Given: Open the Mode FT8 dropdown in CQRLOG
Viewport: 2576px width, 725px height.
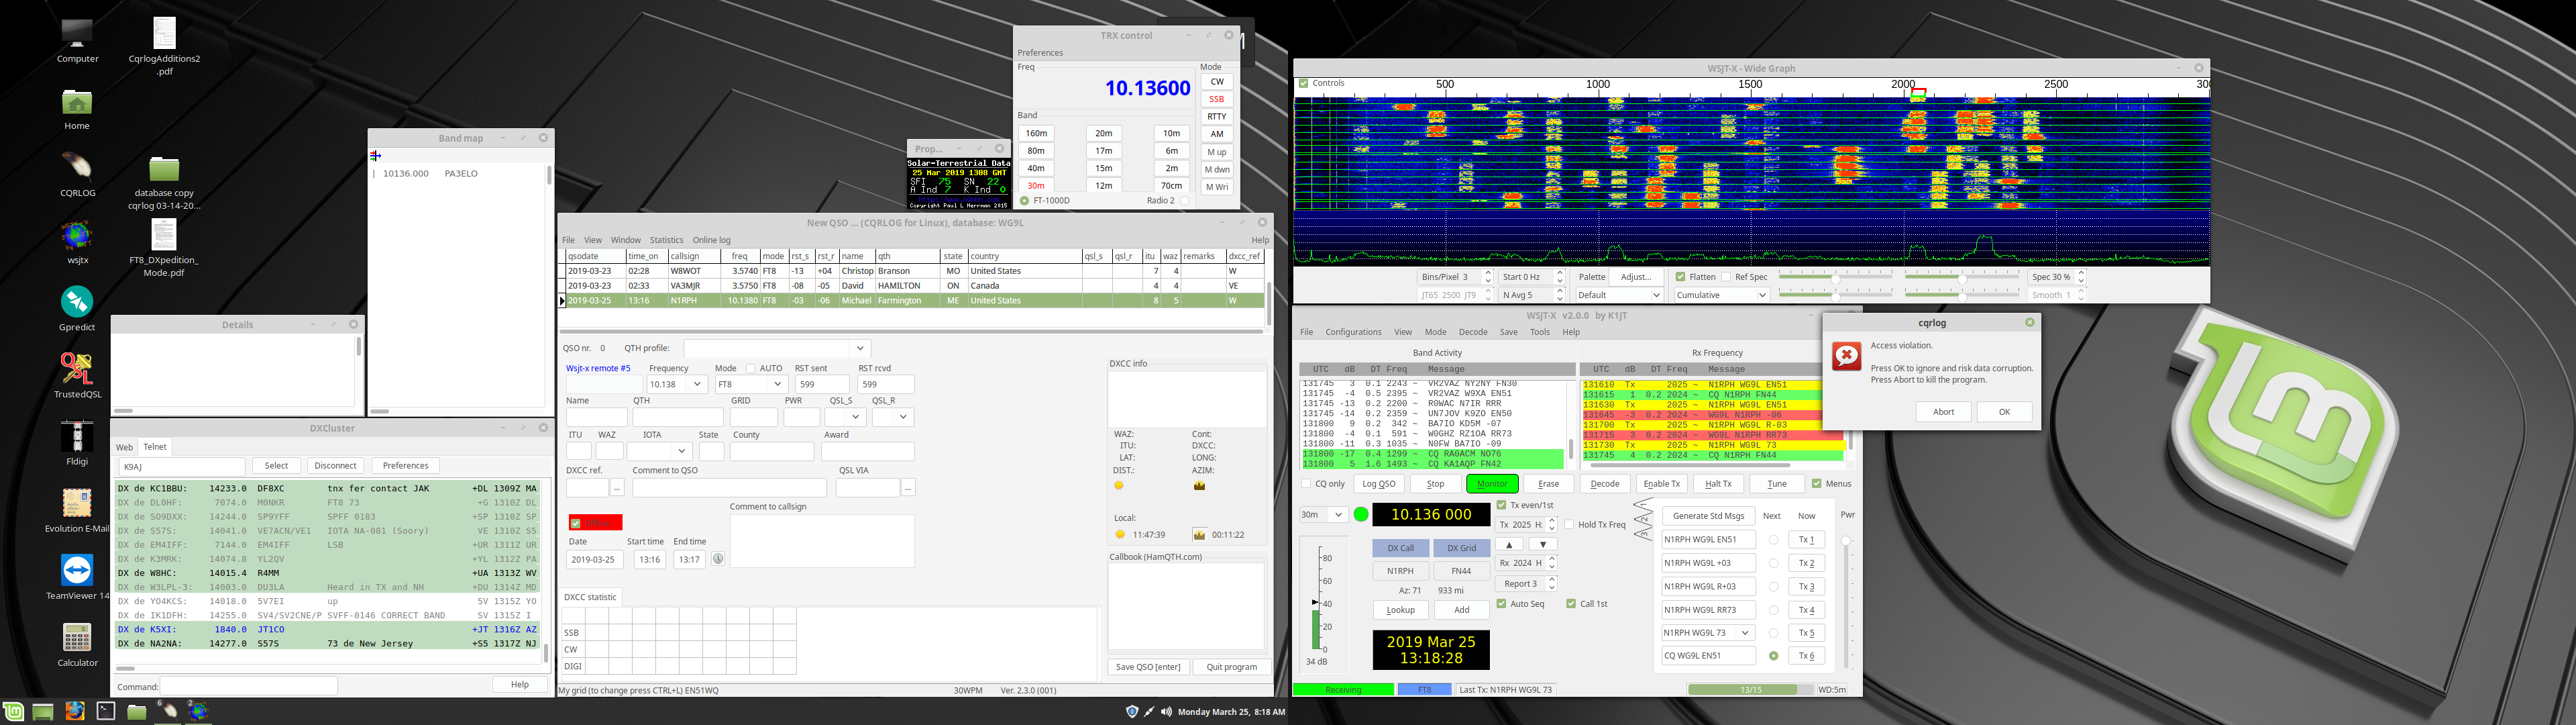Looking at the screenshot, I should pos(777,385).
